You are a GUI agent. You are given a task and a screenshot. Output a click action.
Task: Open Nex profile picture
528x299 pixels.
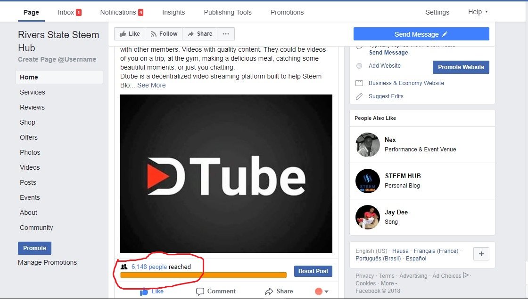(x=368, y=145)
